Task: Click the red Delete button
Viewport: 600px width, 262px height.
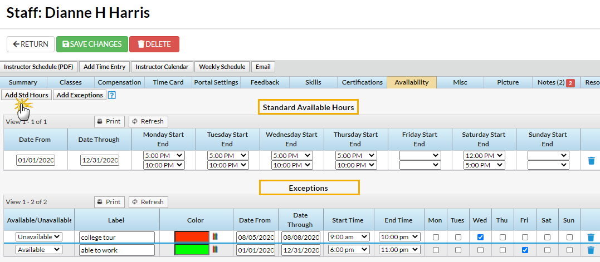Action: pos(154,45)
